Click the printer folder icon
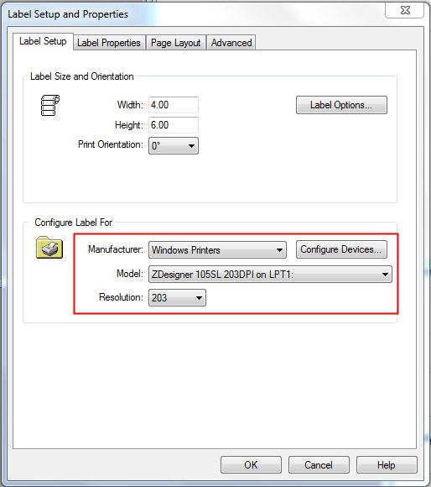 click(x=49, y=248)
